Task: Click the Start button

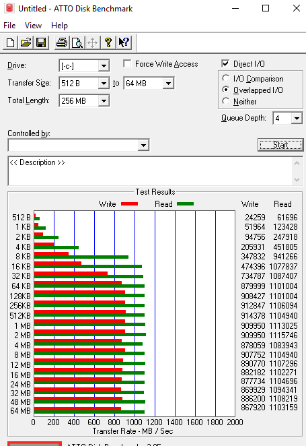Action: point(280,145)
